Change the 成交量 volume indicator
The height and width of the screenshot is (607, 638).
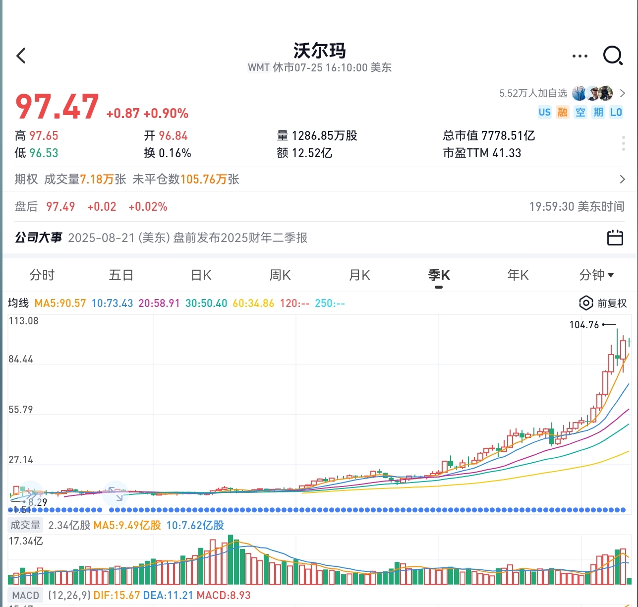(x=25, y=525)
